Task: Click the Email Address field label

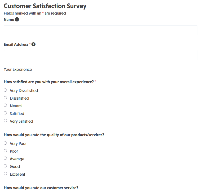Action: [16, 45]
